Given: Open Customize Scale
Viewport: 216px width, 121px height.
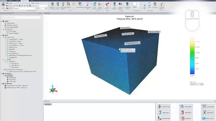Looking at the screenshot, I should click(x=127, y=6).
